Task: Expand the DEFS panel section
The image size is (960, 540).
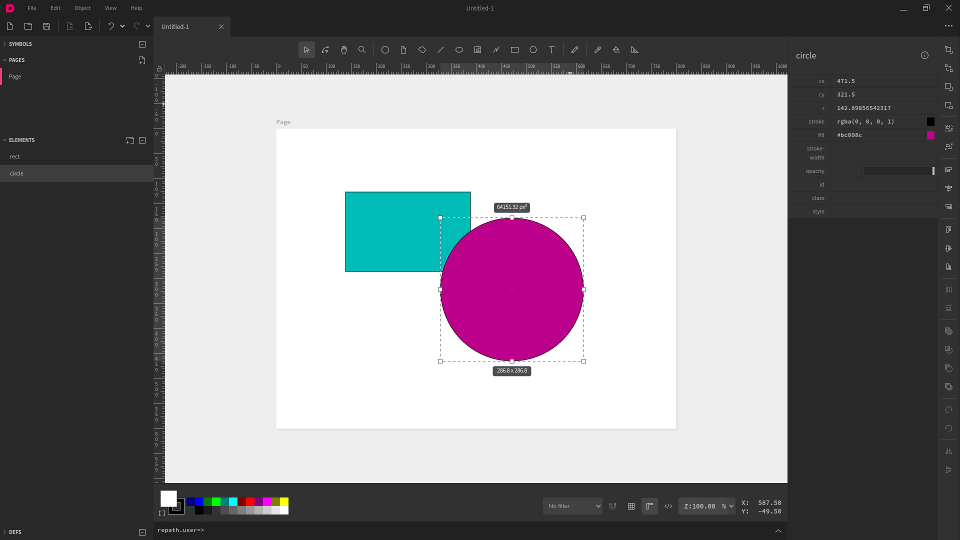Action: [15, 532]
